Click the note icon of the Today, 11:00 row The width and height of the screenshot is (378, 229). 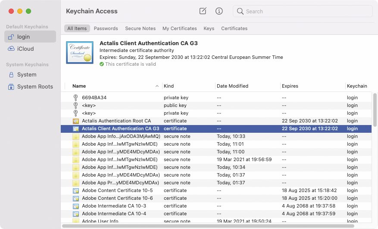pos(76,152)
